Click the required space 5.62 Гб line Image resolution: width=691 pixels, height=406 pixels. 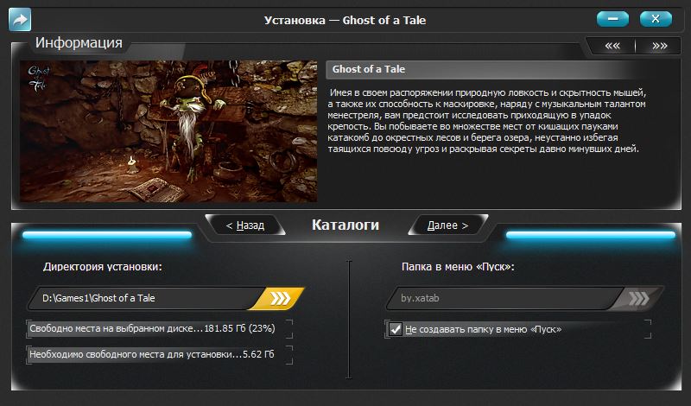coord(152,354)
